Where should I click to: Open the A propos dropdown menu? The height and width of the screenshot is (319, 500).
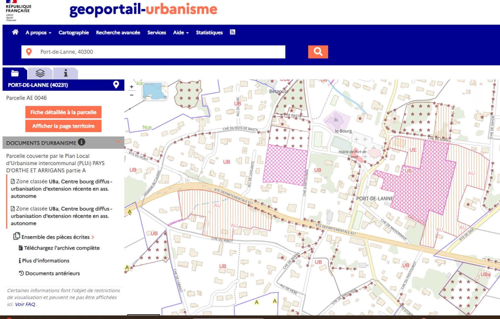tap(38, 32)
